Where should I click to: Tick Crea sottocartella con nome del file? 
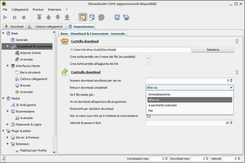tap(148, 57)
